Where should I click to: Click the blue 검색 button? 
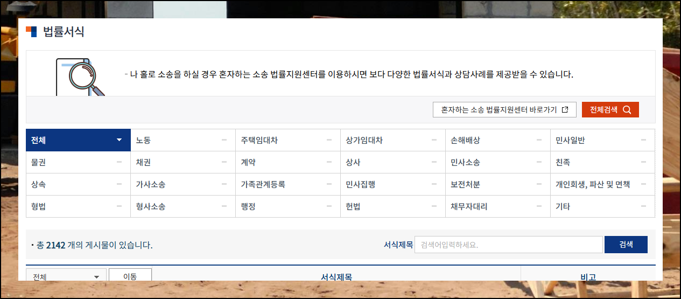click(626, 245)
